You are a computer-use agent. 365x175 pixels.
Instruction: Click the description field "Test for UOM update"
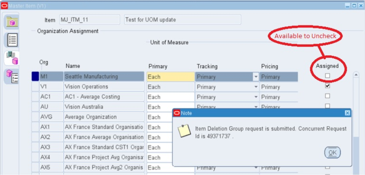pos(182,20)
